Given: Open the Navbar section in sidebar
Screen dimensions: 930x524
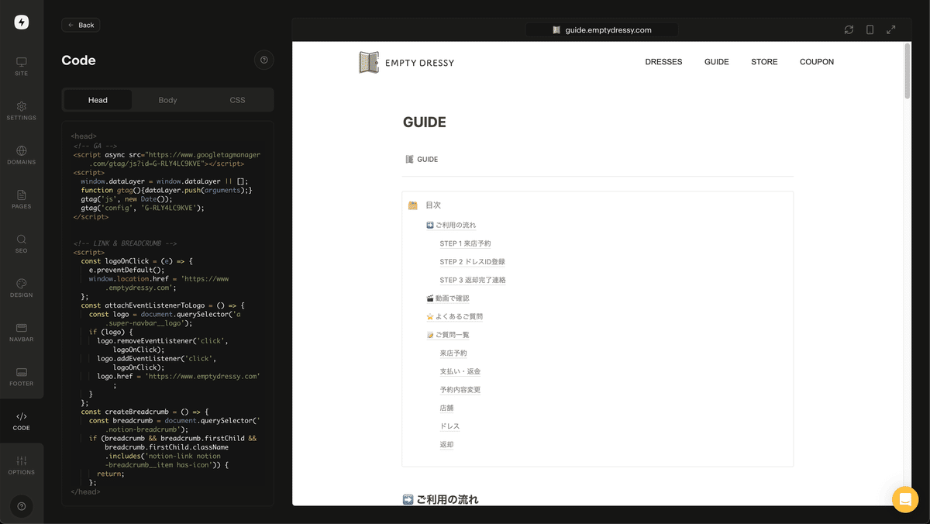Looking at the screenshot, I should (x=22, y=332).
